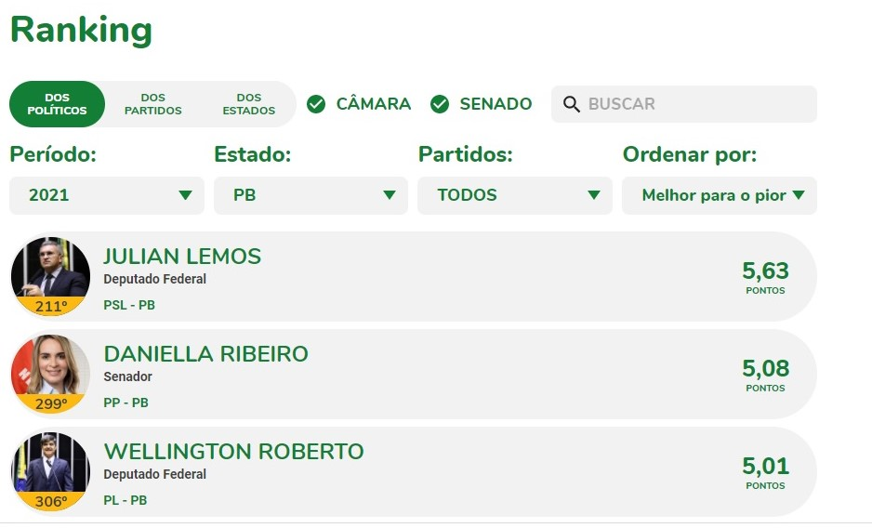The image size is (872, 528).
Task: Click the search magnifier icon
Action: 572,104
